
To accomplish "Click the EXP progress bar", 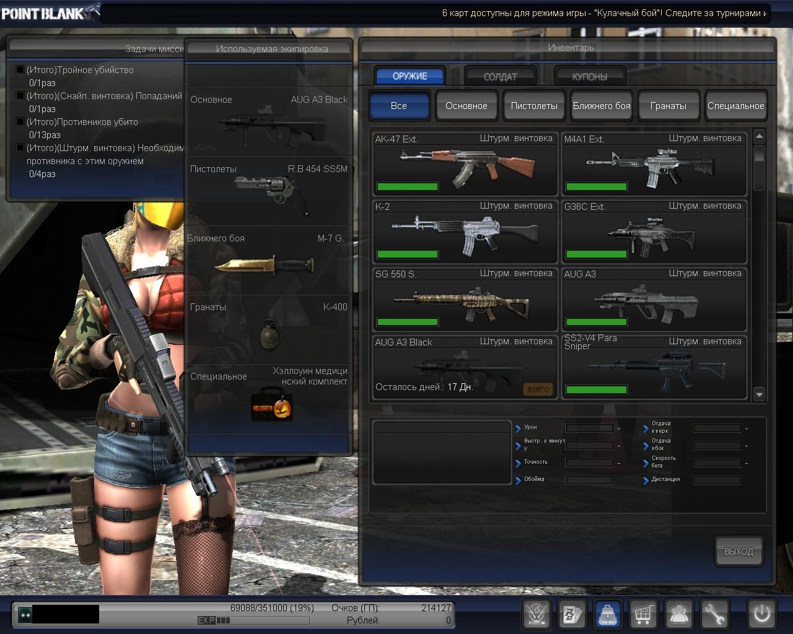I will coord(253,620).
